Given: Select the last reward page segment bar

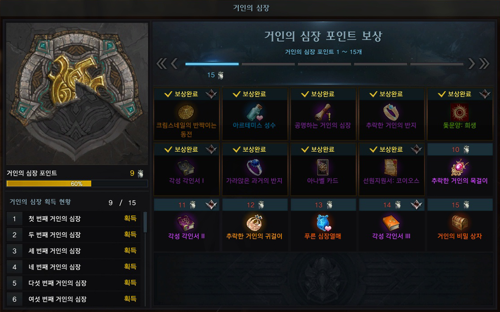Looking at the screenshot, I should coord(436,64).
